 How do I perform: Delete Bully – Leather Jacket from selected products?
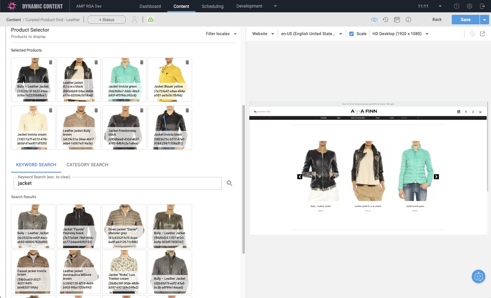(x=50, y=62)
